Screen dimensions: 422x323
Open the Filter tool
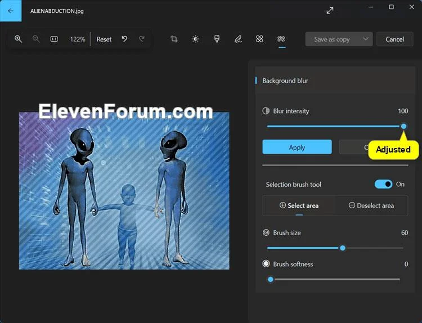coord(217,39)
